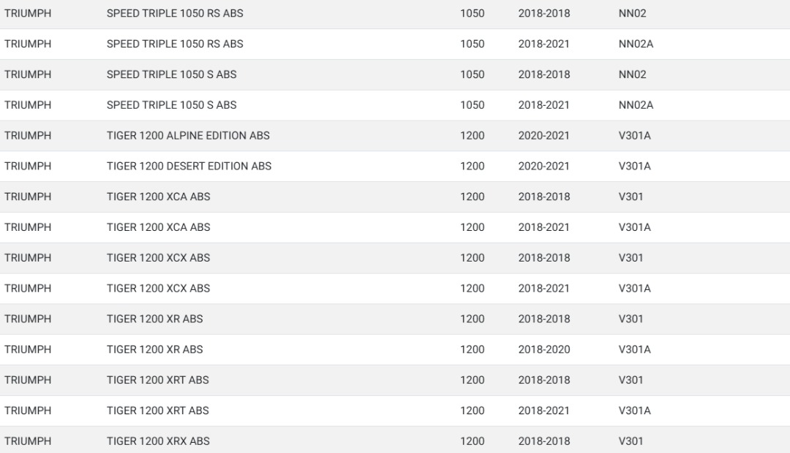
Task: Click code NN02 in the Speed Triple S row
Action: coord(632,75)
